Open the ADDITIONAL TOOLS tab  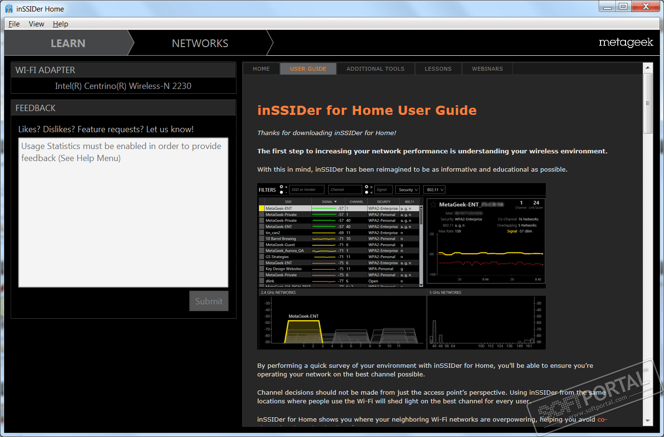(x=376, y=69)
